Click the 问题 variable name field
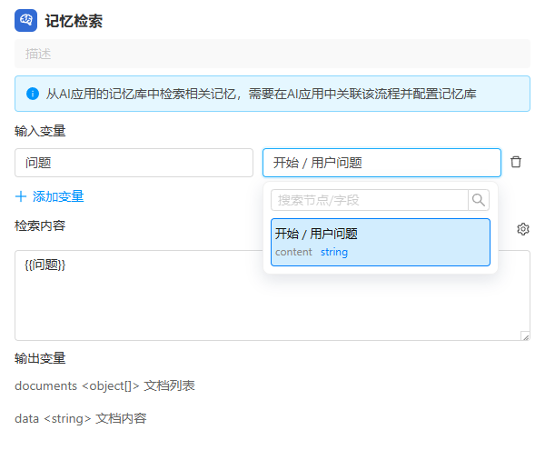The image size is (545, 450). (134, 163)
